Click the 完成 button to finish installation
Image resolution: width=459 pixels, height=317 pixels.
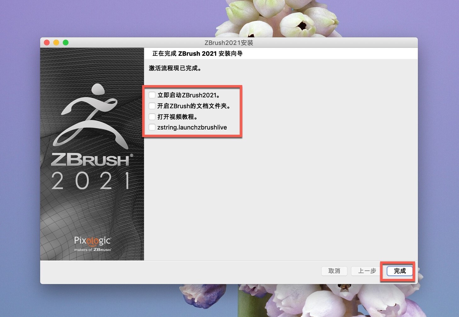[399, 271]
